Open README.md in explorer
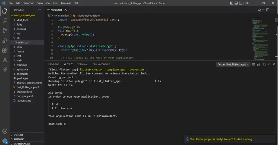Image resolution: width=278 pixels, height=145 pixels. click(x=27, y=101)
